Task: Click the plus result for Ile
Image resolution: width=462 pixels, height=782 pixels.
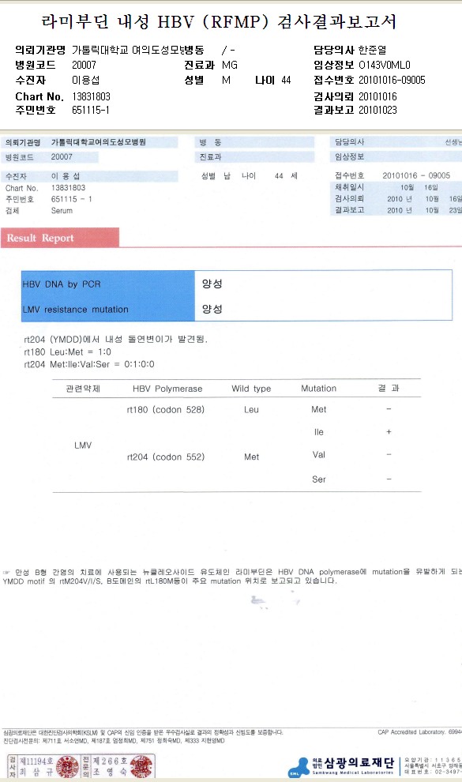Action: tap(389, 432)
